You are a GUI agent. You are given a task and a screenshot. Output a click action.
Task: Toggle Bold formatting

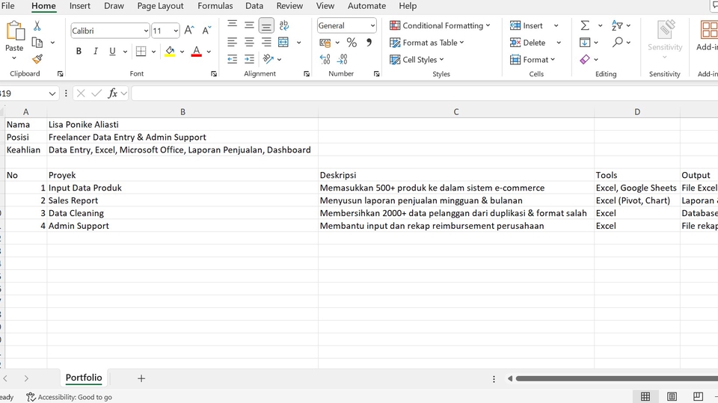tap(79, 52)
